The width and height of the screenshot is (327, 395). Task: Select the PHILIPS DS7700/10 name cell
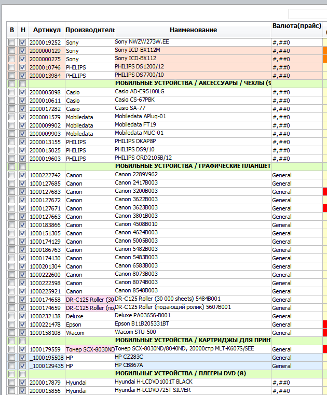[193, 75]
